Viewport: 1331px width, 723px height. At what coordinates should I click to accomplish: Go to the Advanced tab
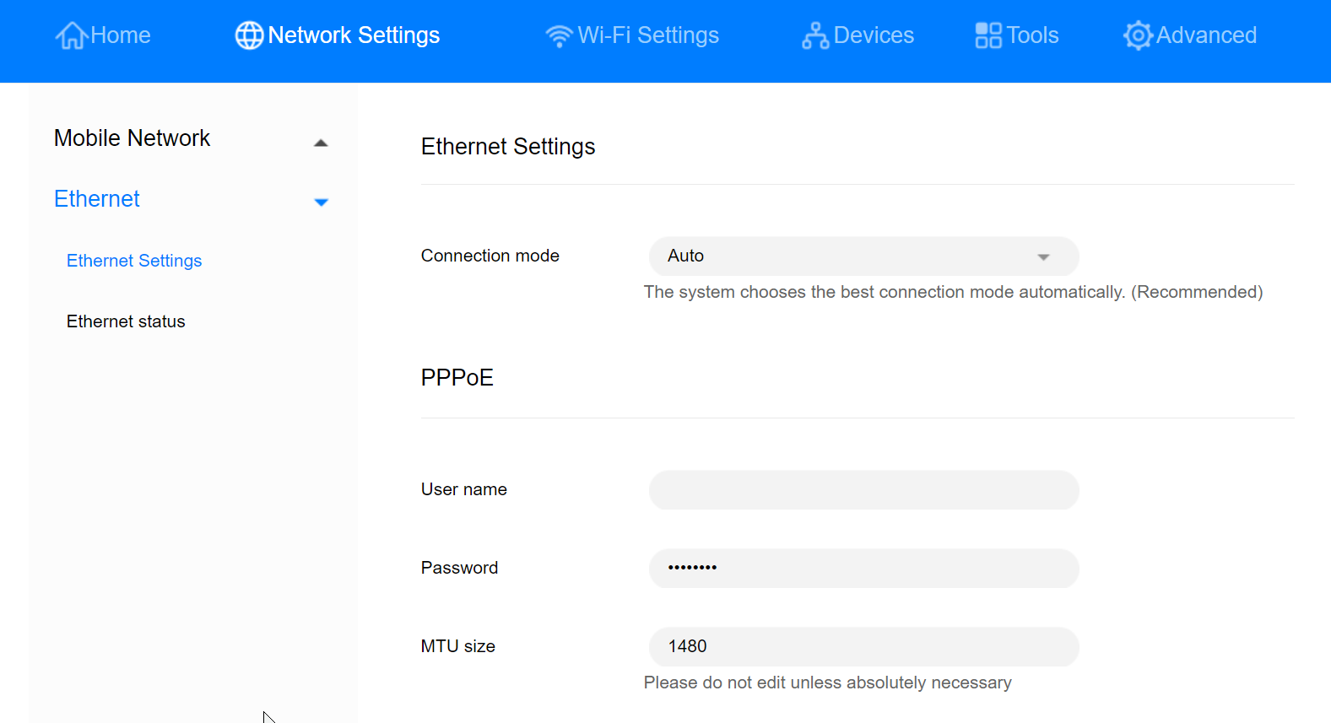[x=1206, y=35]
